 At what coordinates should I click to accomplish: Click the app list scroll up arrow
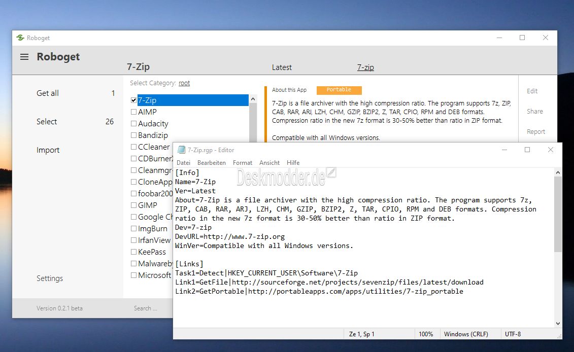pyautogui.click(x=253, y=99)
